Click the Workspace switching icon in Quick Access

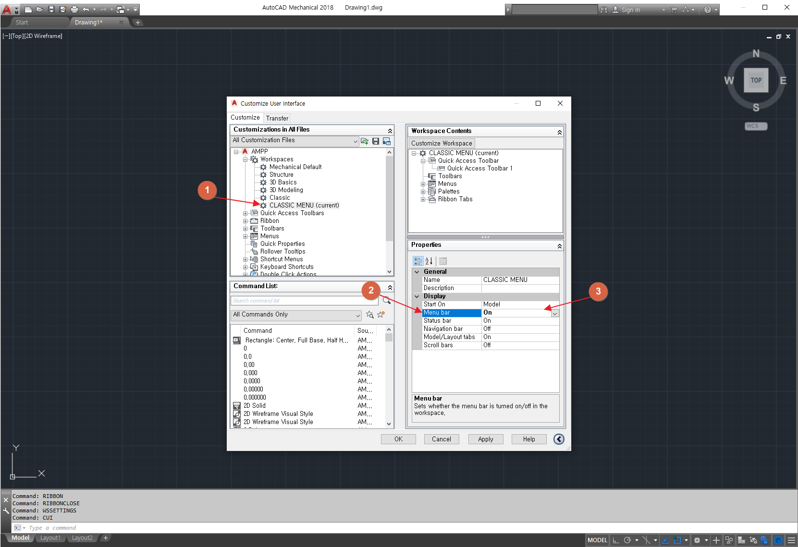point(121,9)
